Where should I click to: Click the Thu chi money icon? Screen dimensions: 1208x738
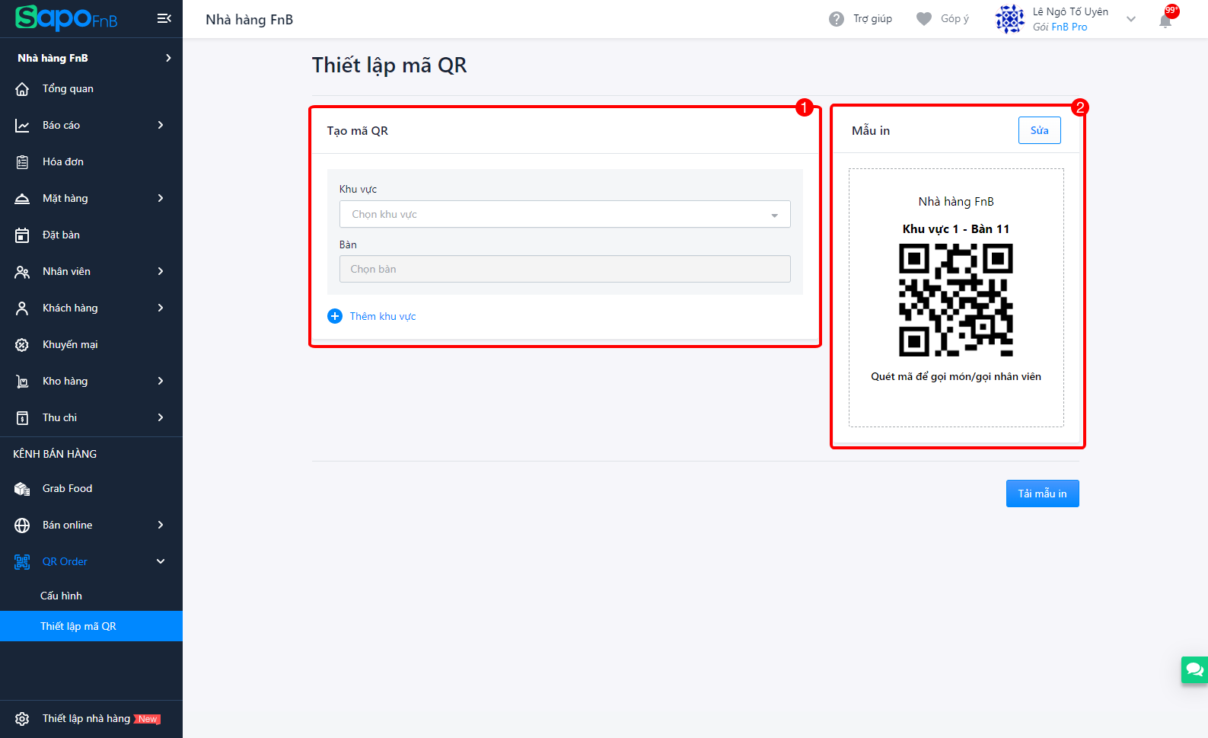pos(22,418)
